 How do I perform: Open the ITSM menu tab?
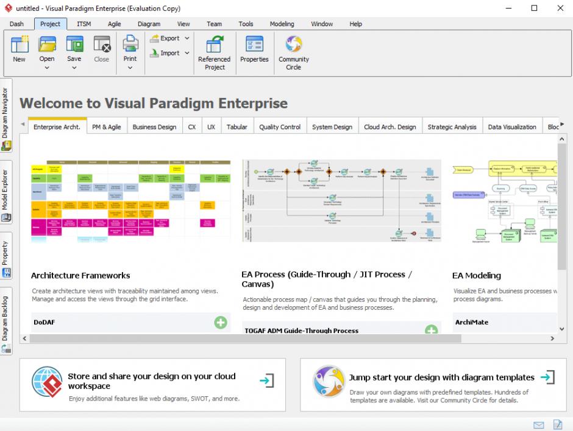coord(84,24)
